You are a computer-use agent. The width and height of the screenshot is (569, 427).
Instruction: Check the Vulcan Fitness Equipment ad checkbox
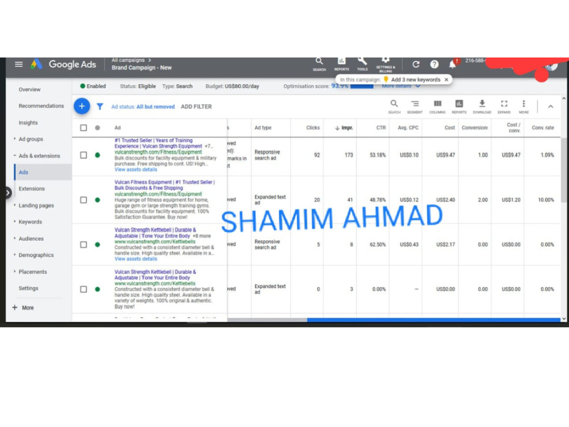(84, 200)
